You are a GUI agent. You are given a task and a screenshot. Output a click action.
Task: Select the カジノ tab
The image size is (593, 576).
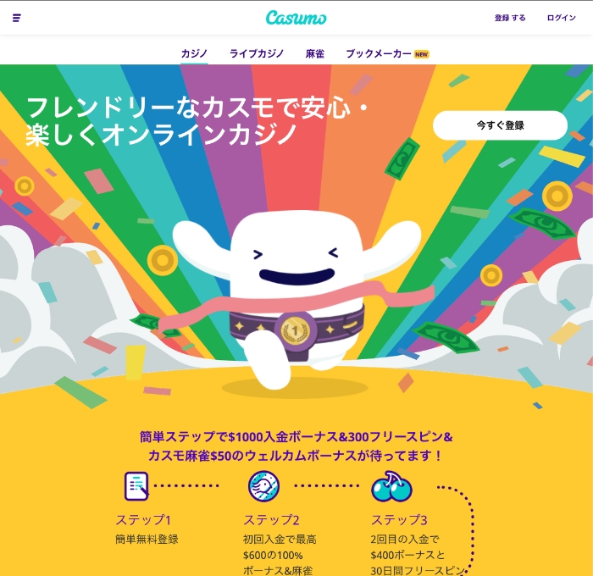tap(194, 53)
